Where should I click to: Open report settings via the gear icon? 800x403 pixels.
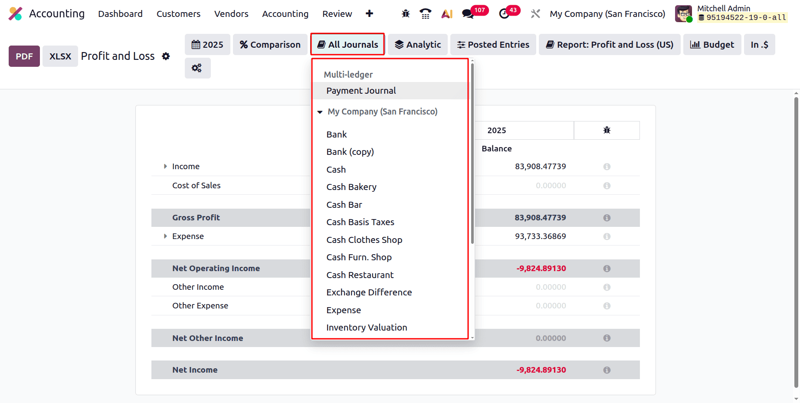[x=166, y=56]
